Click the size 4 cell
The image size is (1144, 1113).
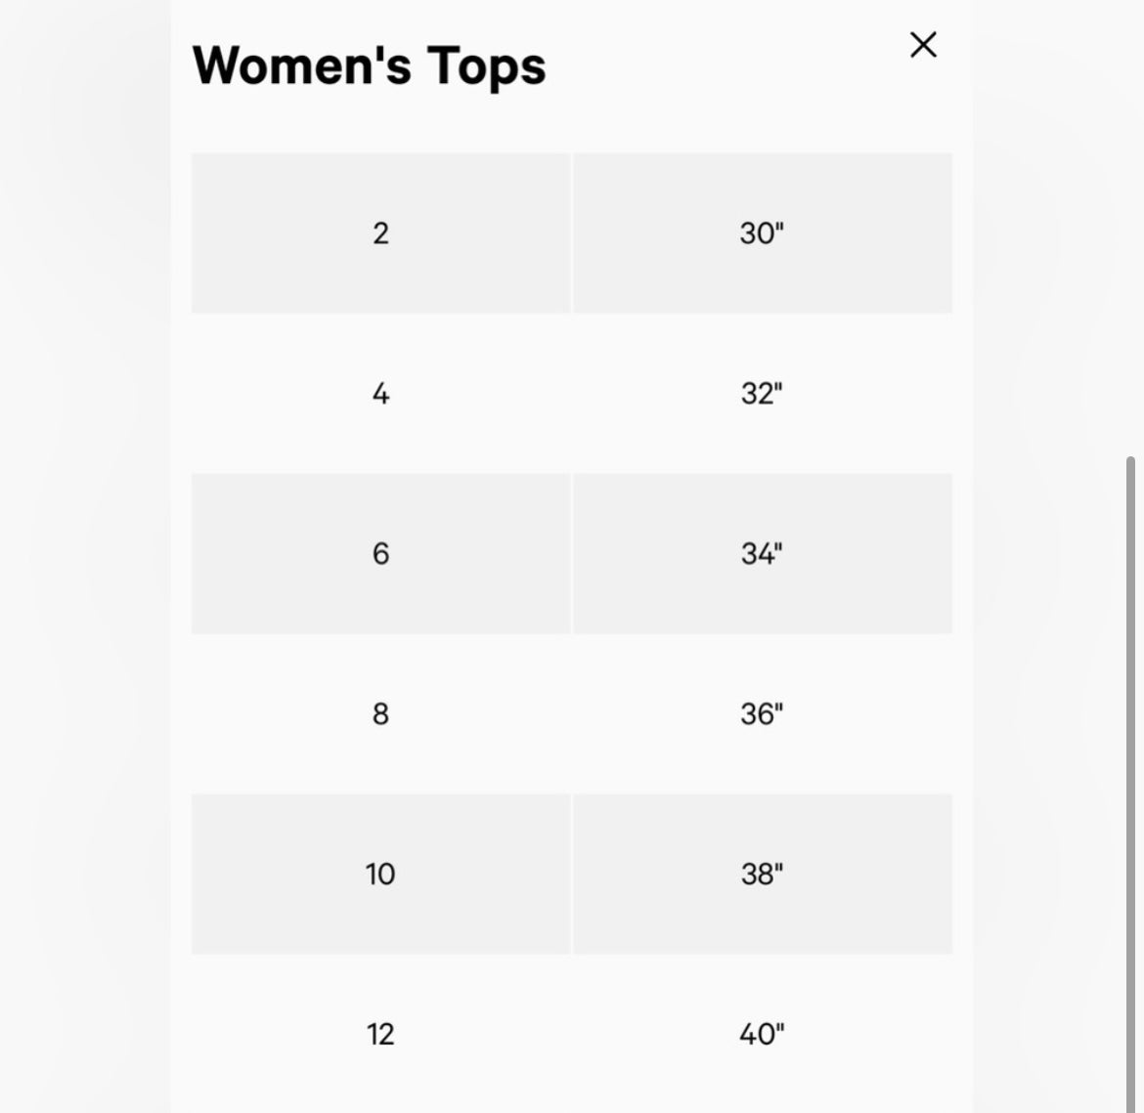380,394
